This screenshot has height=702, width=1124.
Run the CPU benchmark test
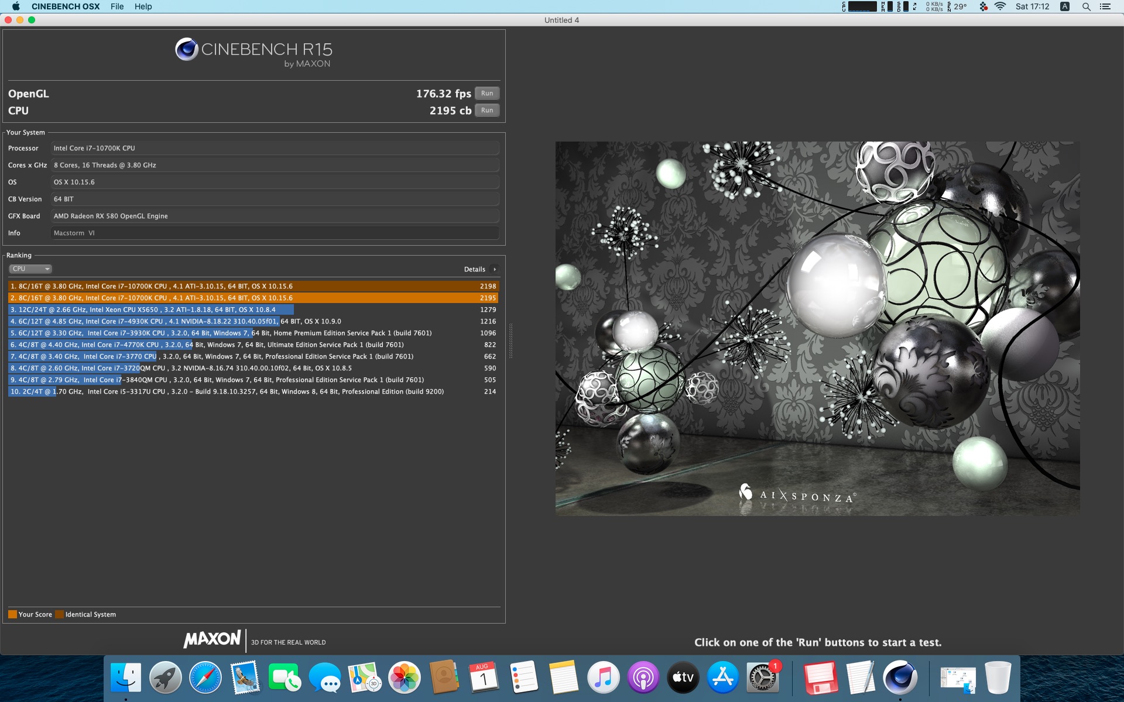(486, 111)
